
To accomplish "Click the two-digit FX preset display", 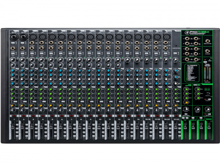I will tap(207, 89).
